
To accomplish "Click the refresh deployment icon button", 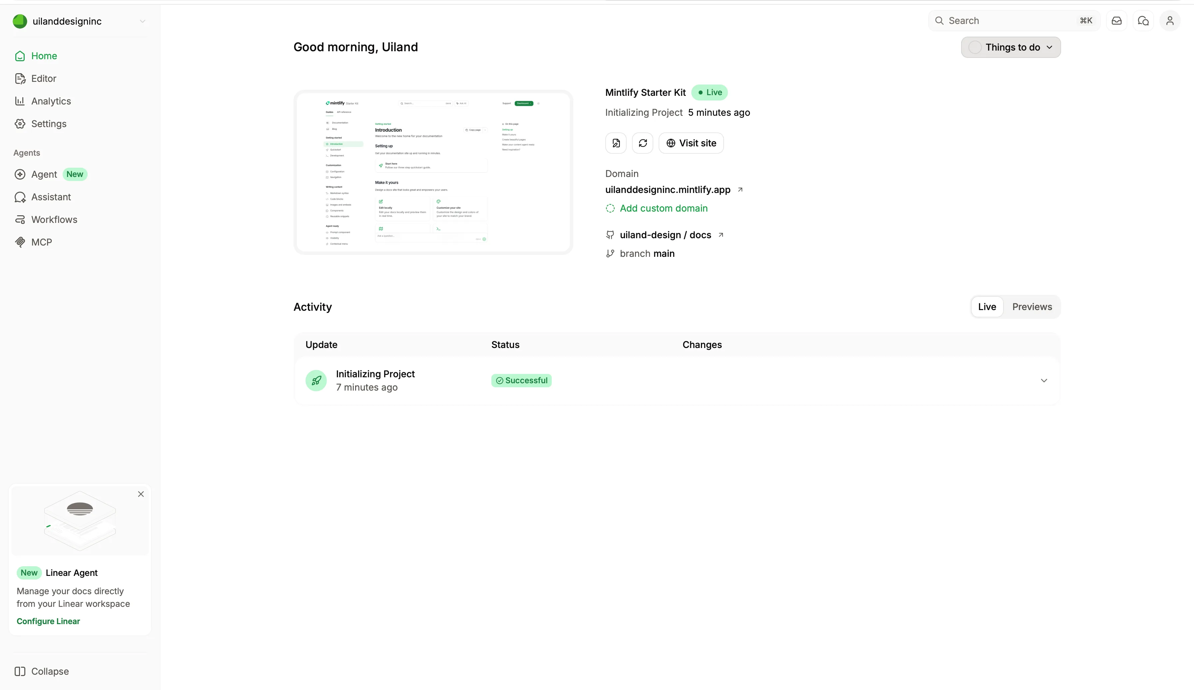I will click(643, 143).
